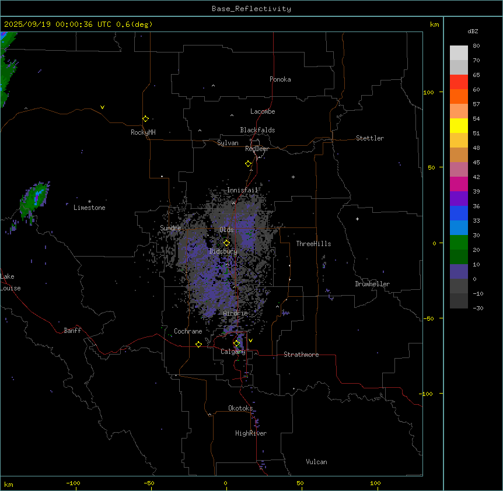Pick the bright yellow swatch in dBZ legend
Image resolution: width=503 pixels, height=491 pixels.
(459, 125)
